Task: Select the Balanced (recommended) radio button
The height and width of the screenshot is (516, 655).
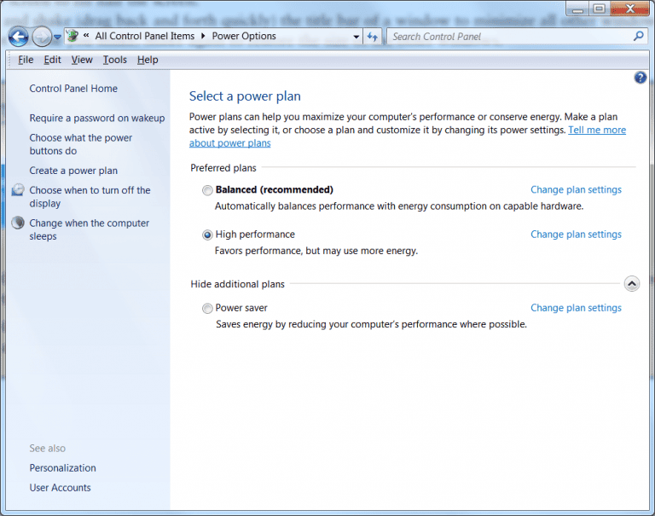Action: coord(207,190)
